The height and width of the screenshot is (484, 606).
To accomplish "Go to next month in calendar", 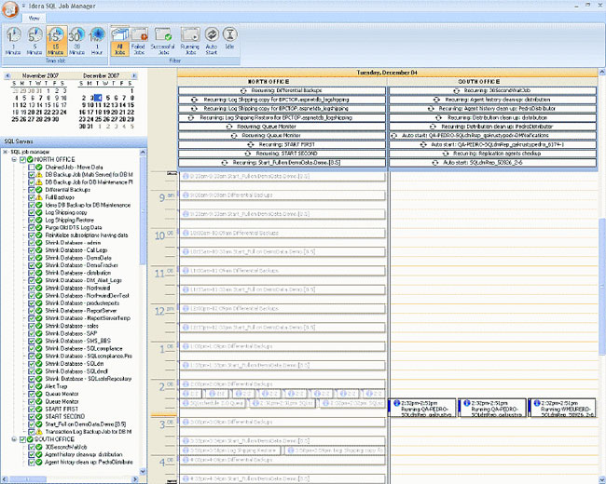I will click(x=134, y=76).
